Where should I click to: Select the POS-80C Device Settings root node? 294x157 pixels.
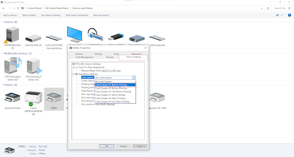click(x=88, y=64)
